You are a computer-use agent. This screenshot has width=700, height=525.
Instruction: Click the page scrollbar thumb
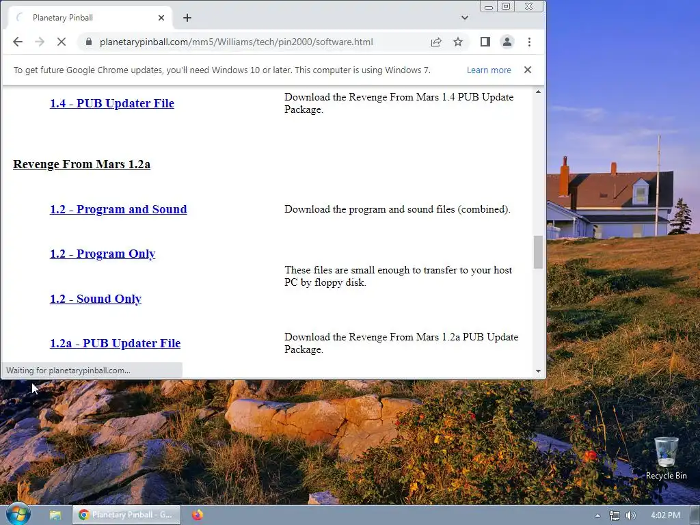pyautogui.click(x=538, y=252)
